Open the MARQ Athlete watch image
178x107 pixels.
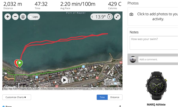point(156,86)
